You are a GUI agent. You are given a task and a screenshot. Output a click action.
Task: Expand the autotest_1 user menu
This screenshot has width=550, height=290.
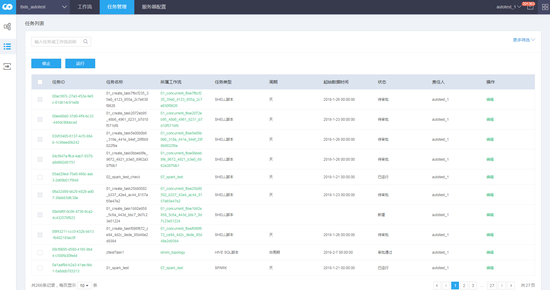pyautogui.click(x=509, y=7)
